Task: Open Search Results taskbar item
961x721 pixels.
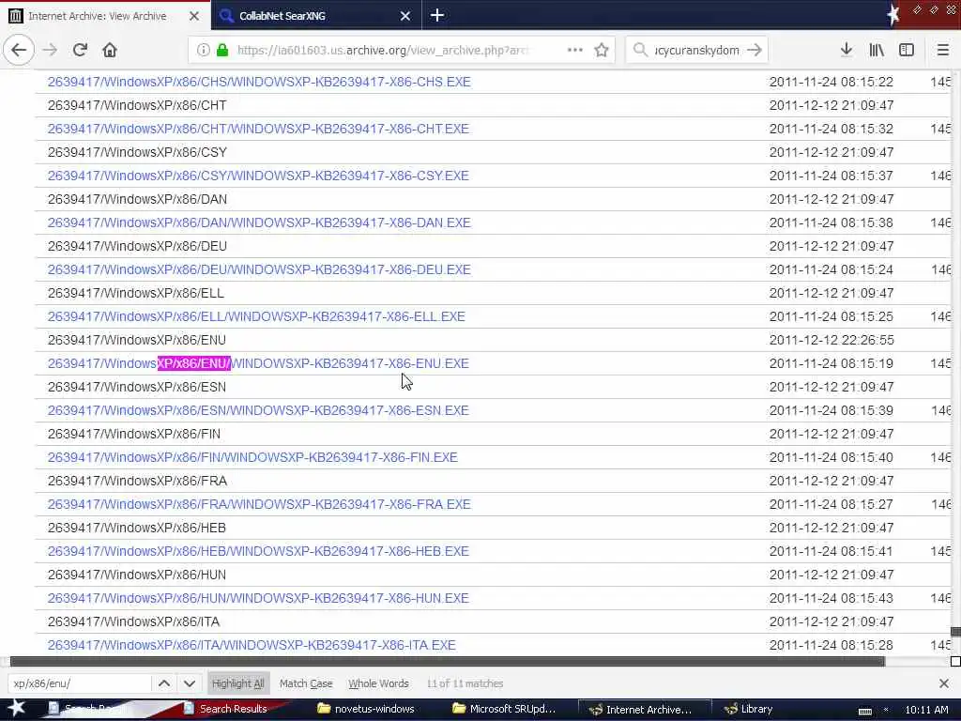Action: pyautogui.click(x=225, y=709)
